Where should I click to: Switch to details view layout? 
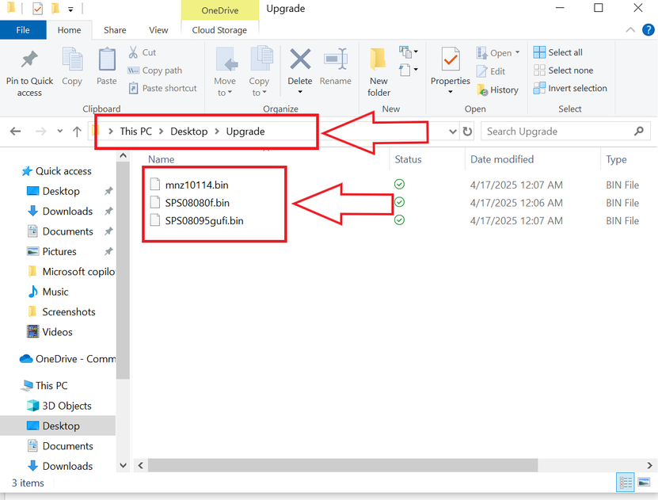(626, 483)
